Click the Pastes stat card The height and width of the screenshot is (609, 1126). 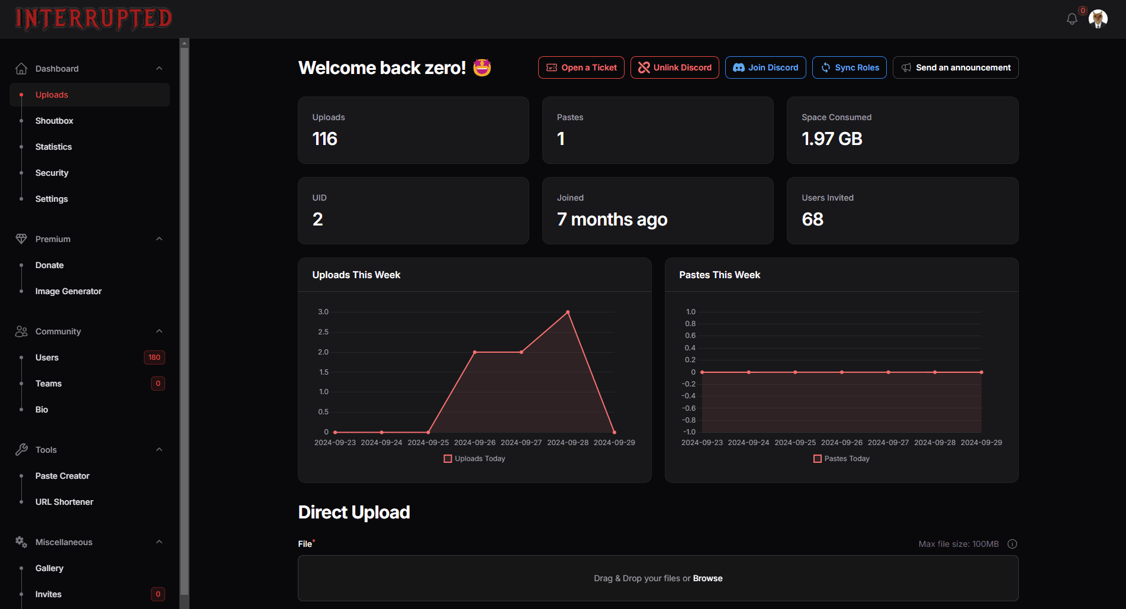click(658, 130)
